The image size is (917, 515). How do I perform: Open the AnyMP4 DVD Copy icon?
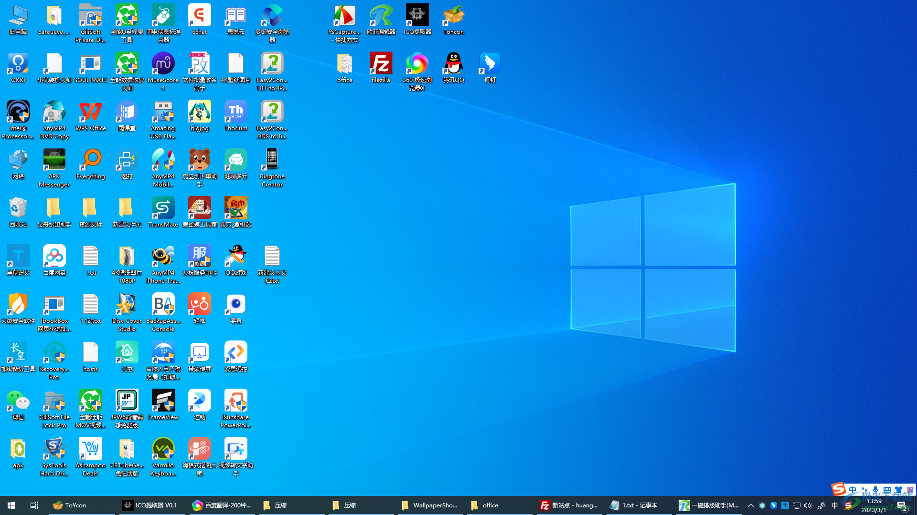click(x=54, y=119)
